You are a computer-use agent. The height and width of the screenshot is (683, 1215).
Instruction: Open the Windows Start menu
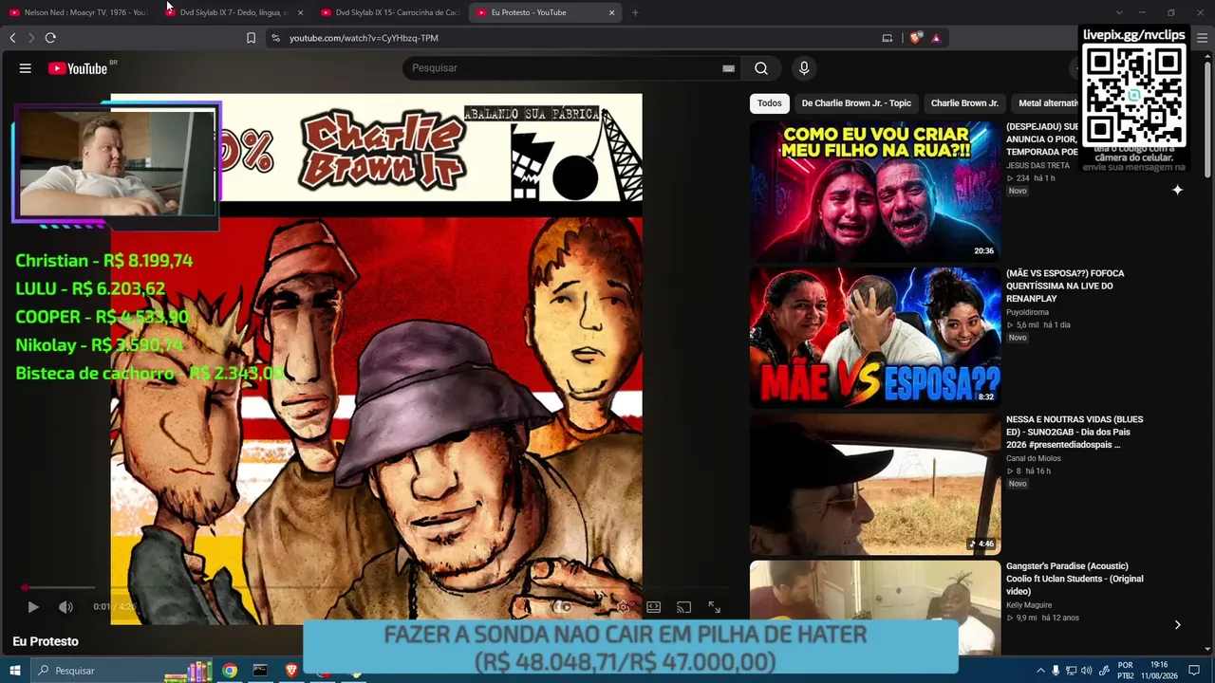pos(15,671)
